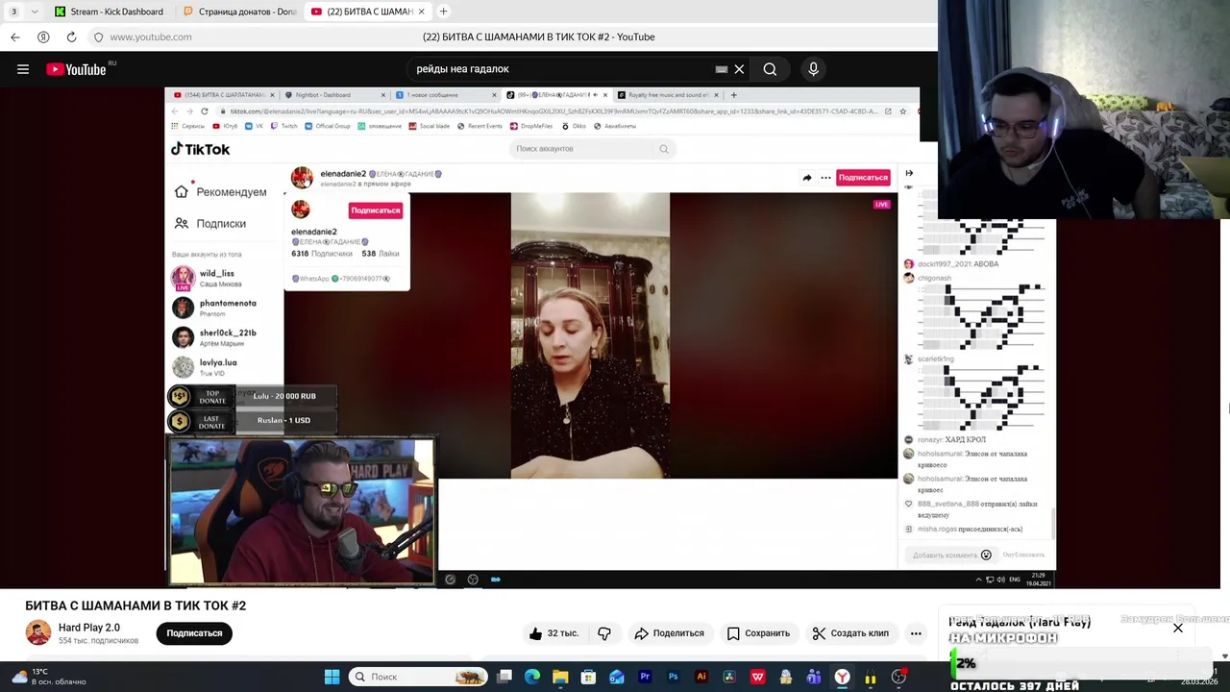Open Task View from the taskbar
This screenshot has height=692, width=1230.
(504, 677)
